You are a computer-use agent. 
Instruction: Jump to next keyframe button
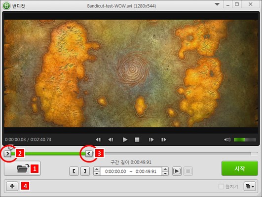[x=163, y=139]
